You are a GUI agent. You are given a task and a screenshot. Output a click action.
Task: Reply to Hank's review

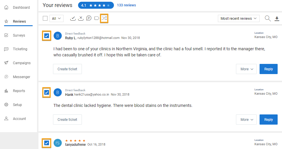(268, 119)
